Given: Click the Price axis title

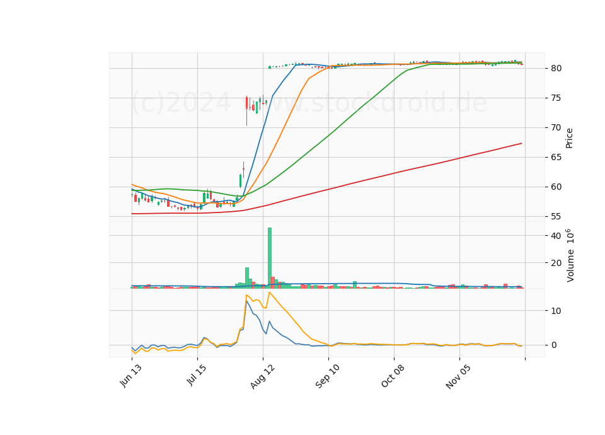Looking at the screenshot, I should coord(569,138).
